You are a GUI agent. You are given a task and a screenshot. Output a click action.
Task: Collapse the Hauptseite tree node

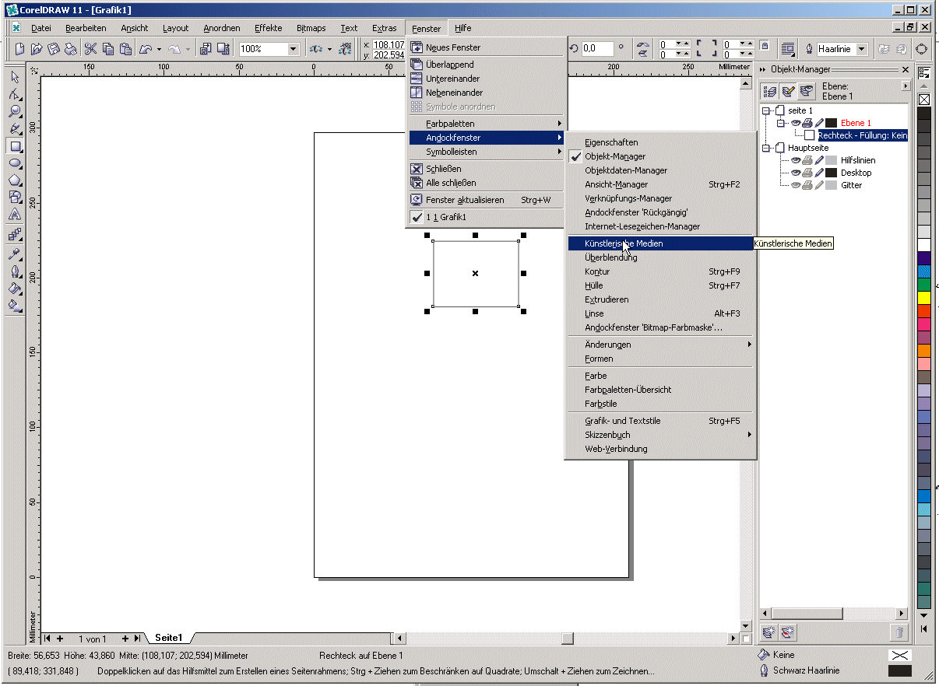[x=767, y=148]
